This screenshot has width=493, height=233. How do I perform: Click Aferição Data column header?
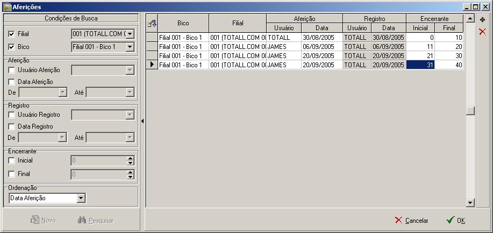322,28
